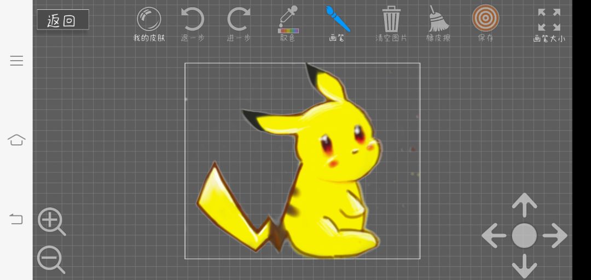Click the Pikachu drawing on canvas
Image resolution: width=591 pixels, height=280 pixels.
(290, 162)
